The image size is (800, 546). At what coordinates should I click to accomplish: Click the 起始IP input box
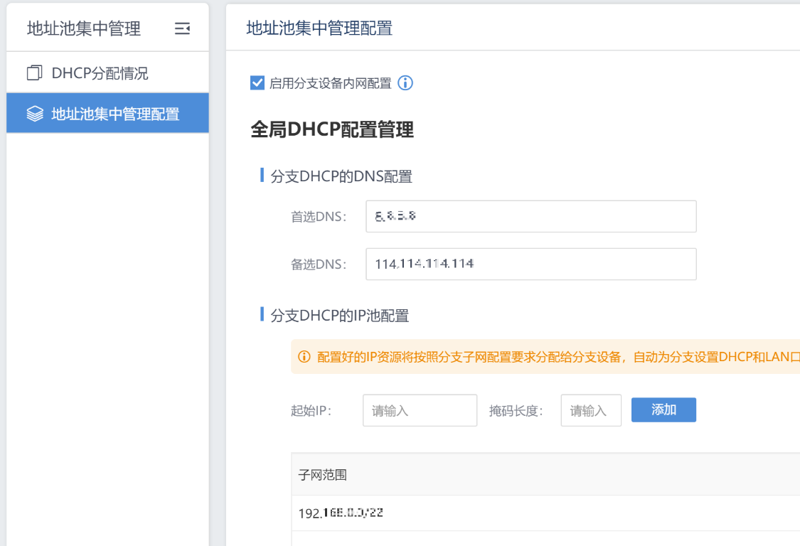[420, 410]
